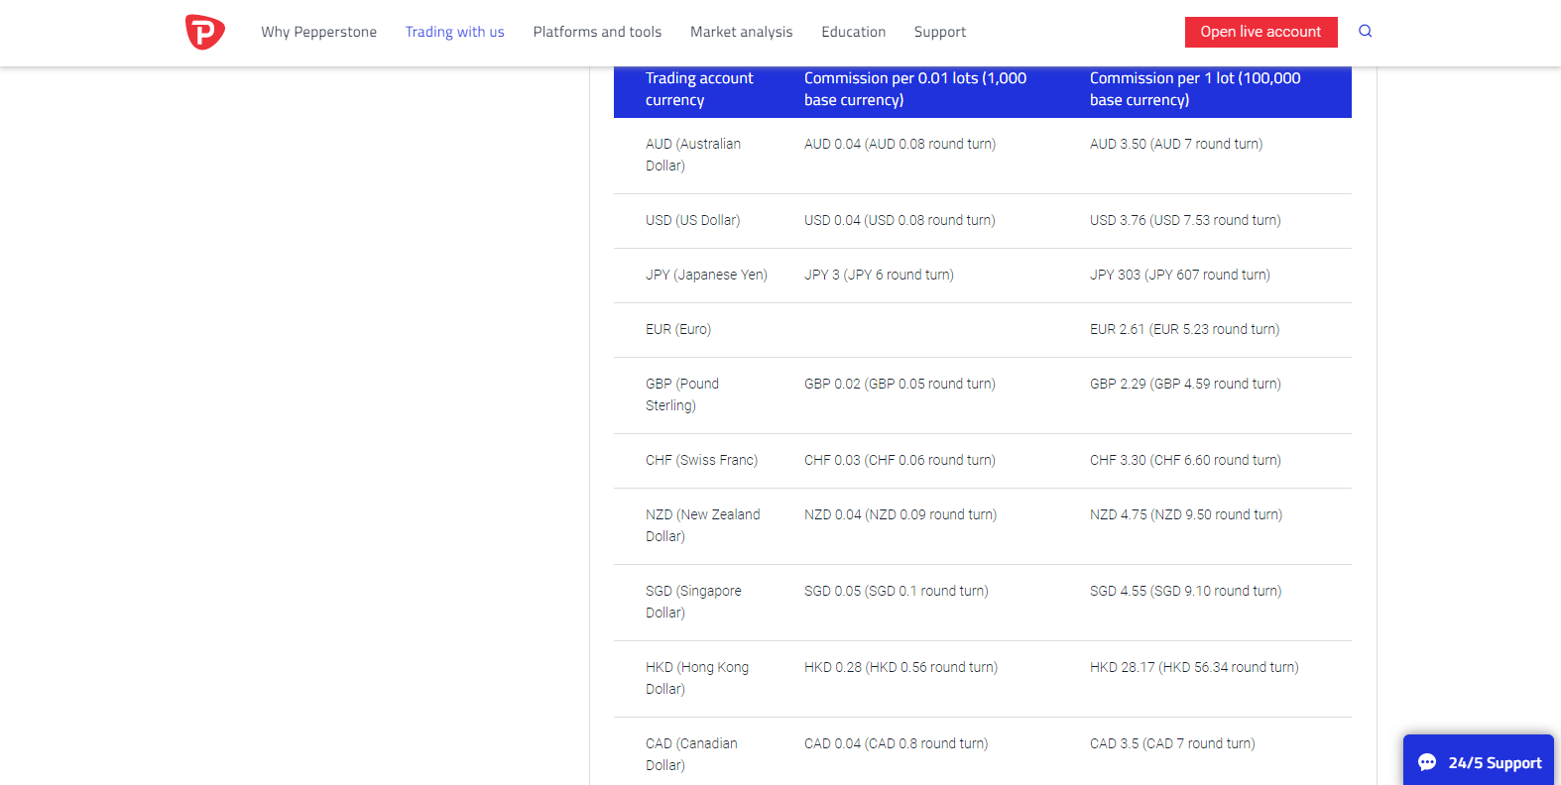Screen dimensions: 1561x785
Task: Expand Platforms and tools menu
Action: coord(597,32)
